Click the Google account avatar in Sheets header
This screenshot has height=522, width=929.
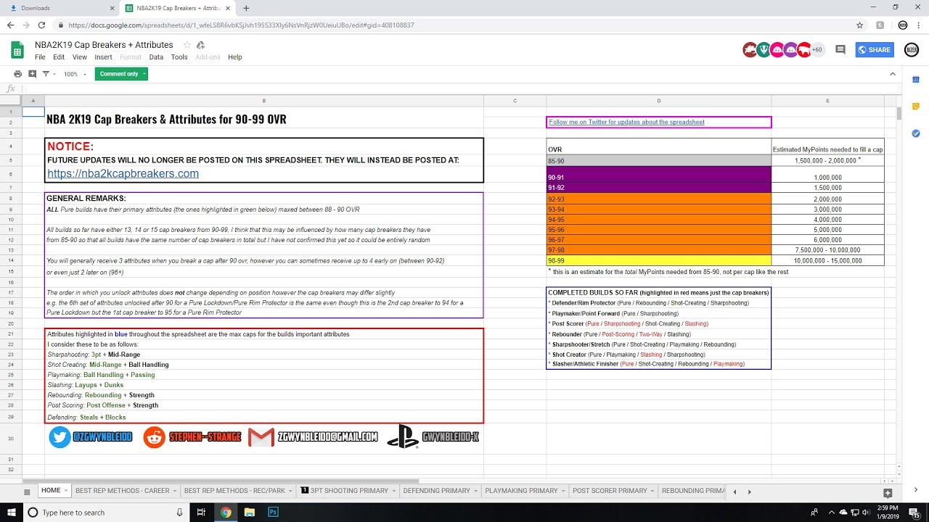(x=912, y=50)
